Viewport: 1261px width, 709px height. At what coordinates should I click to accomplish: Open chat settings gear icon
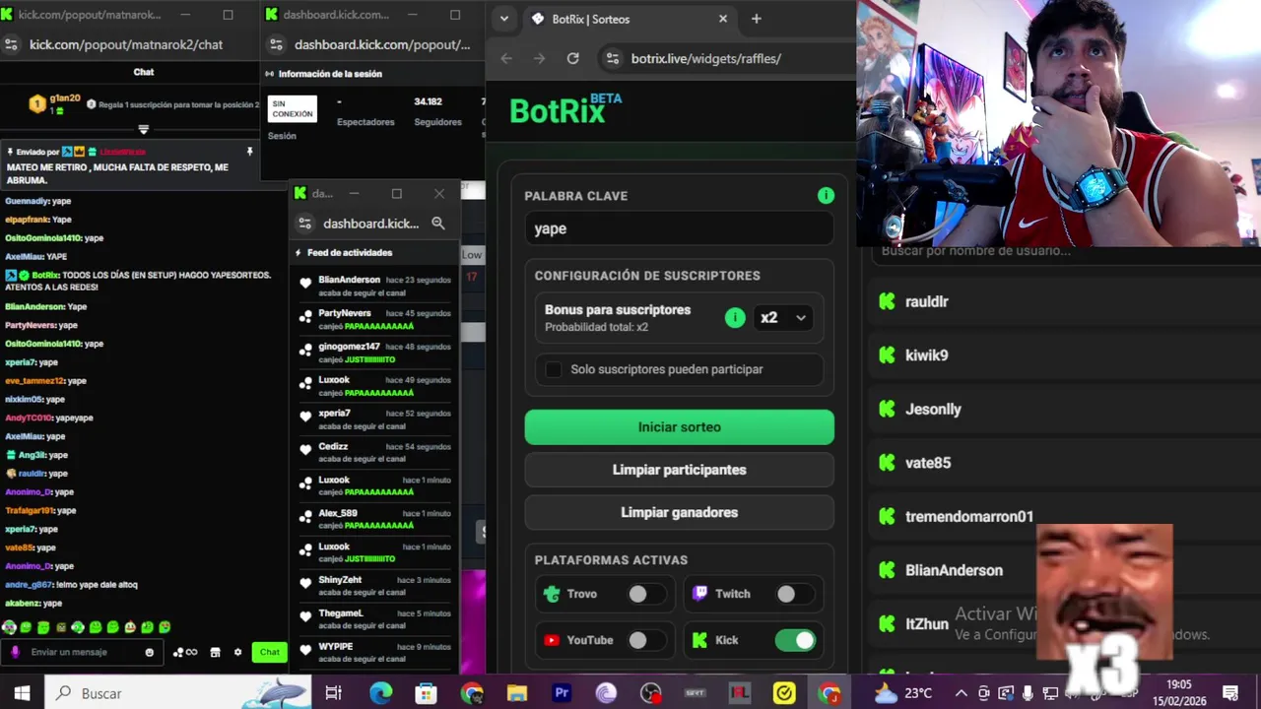[x=237, y=652]
